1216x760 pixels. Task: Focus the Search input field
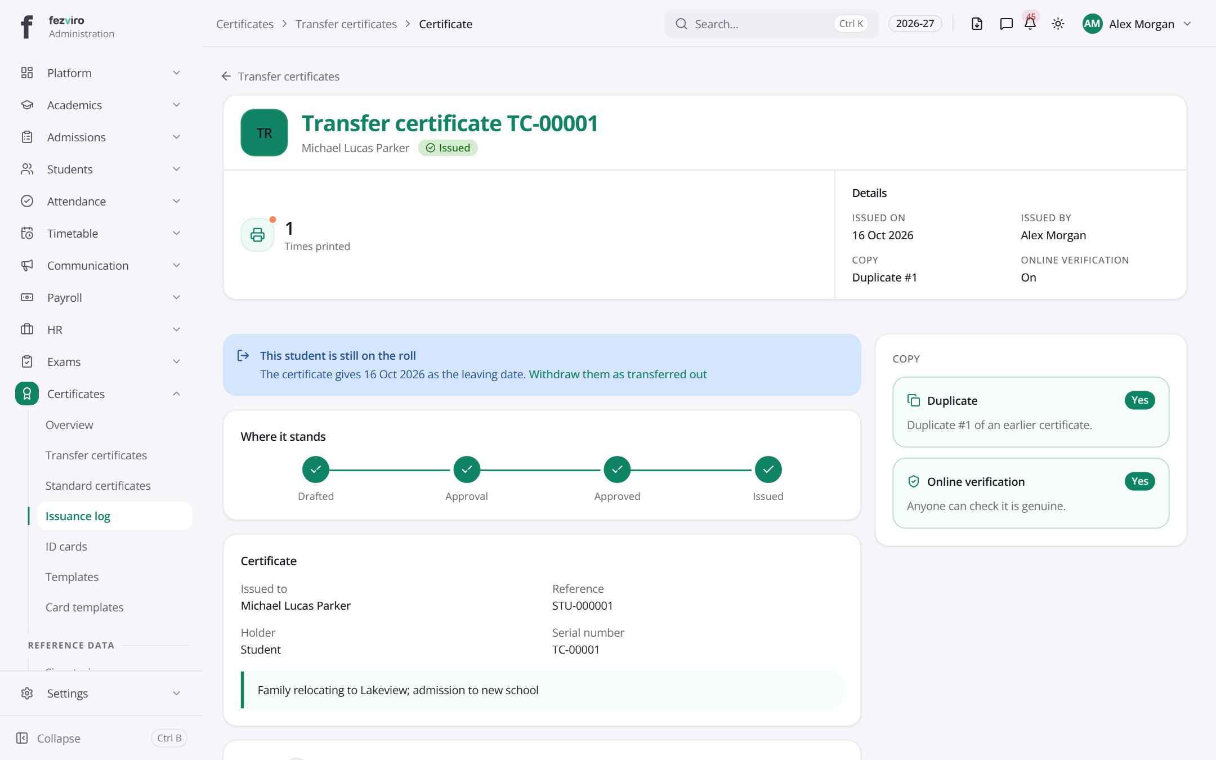[x=771, y=24]
